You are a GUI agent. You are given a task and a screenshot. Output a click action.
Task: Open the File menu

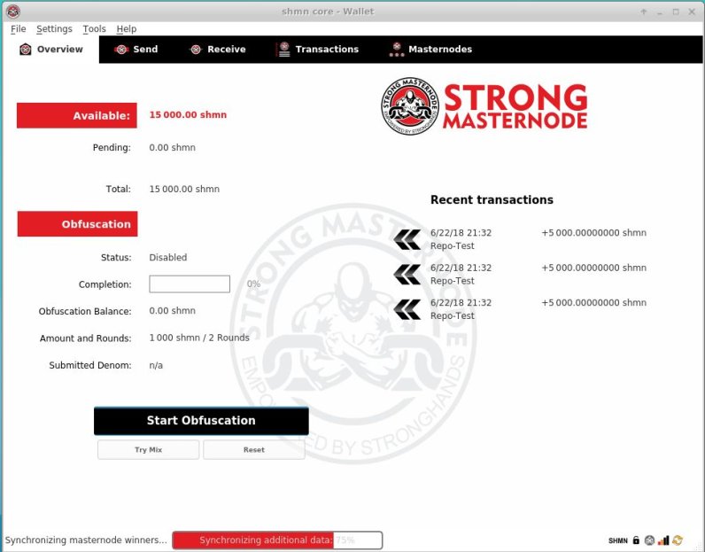(x=19, y=28)
